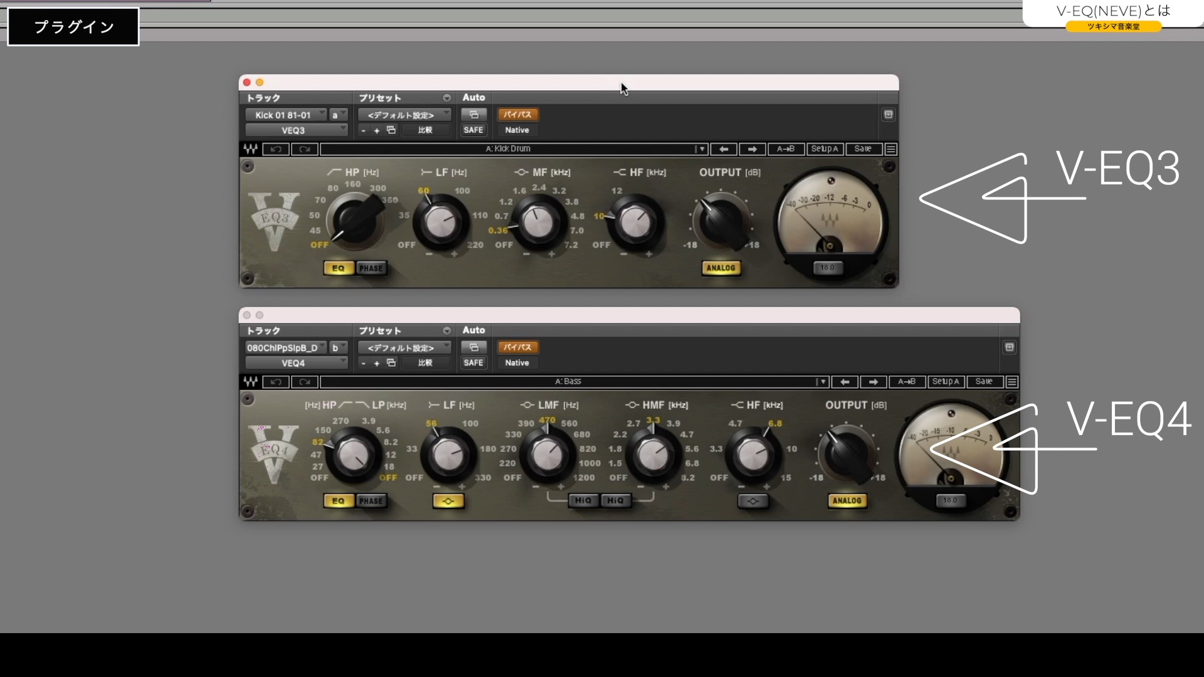1204x677 pixels.
Task: Click the Waves logo icon on V-EQ3 toolbar
Action: pyautogui.click(x=250, y=149)
